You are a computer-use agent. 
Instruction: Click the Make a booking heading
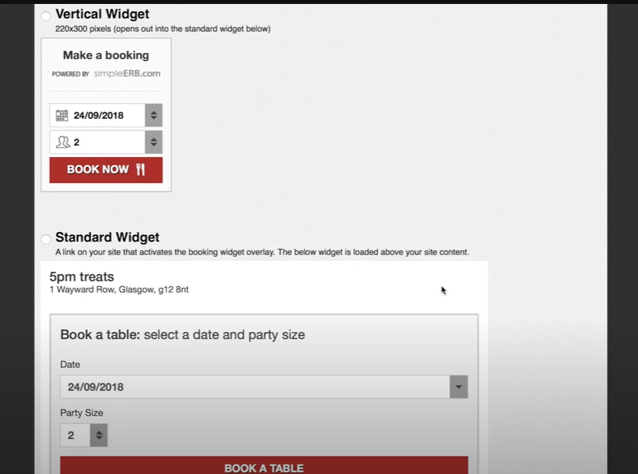point(105,55)
